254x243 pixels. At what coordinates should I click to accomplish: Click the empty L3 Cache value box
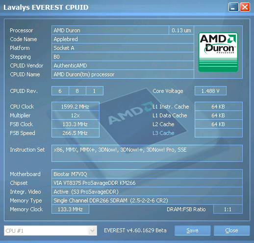click(219, 133)
